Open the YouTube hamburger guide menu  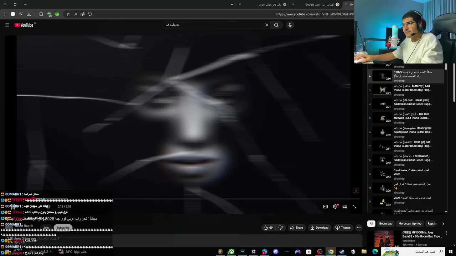coord(7,25)
